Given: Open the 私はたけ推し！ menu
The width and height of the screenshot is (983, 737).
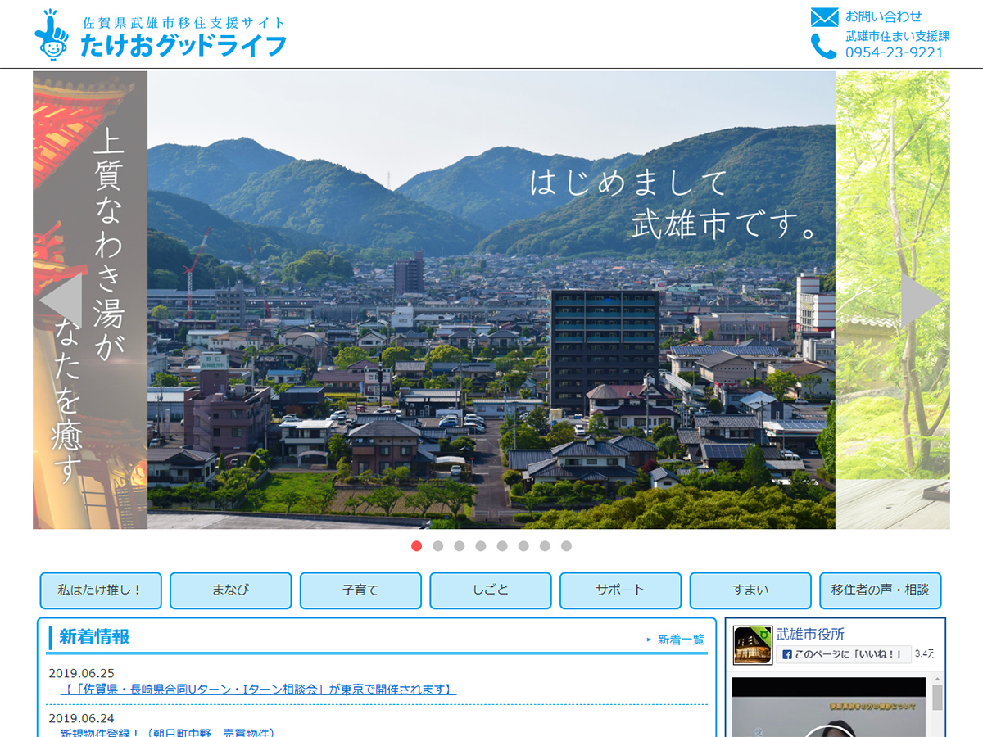Looking at the screenshot, I should (x=101, y=590).
